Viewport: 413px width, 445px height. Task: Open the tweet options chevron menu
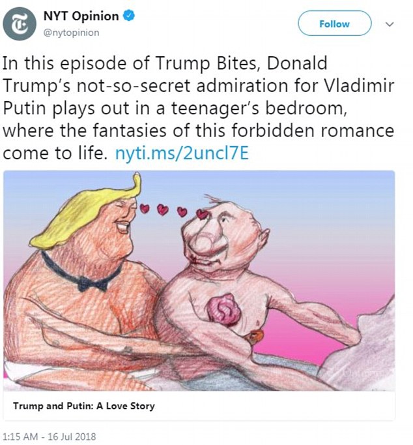coord(390,23)
